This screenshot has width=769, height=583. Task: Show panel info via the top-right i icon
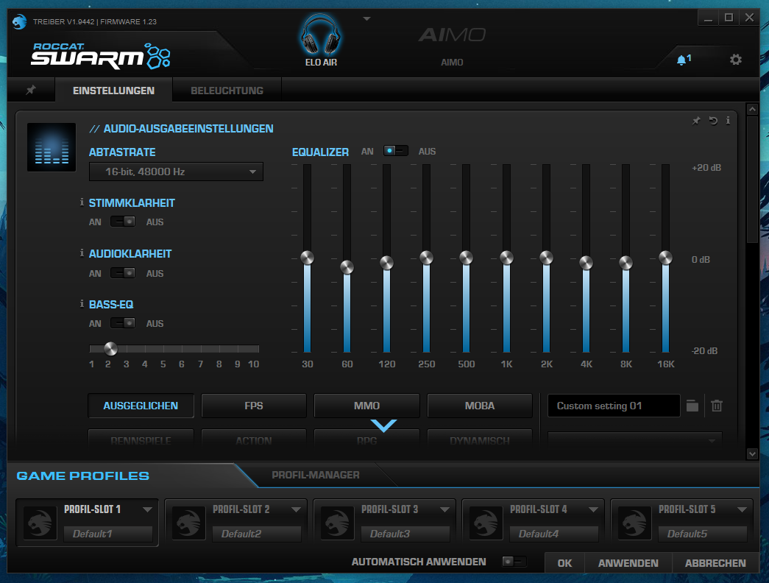(728, 120)
